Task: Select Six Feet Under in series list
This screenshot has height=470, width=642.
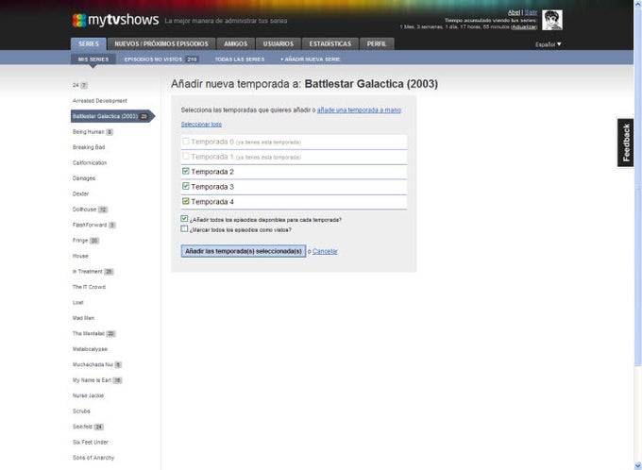Action: pos(90,443)
